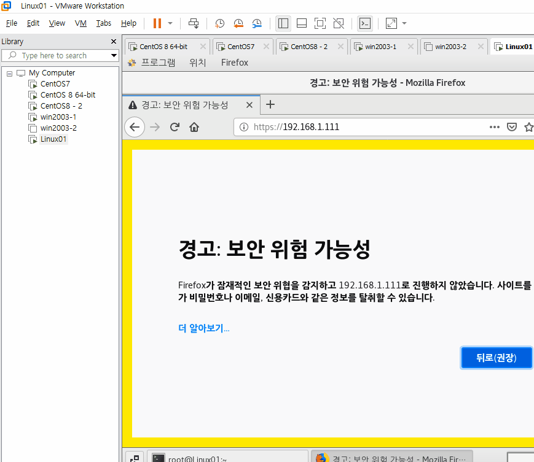Open the power options dropdown arrow

click(170, 23)
